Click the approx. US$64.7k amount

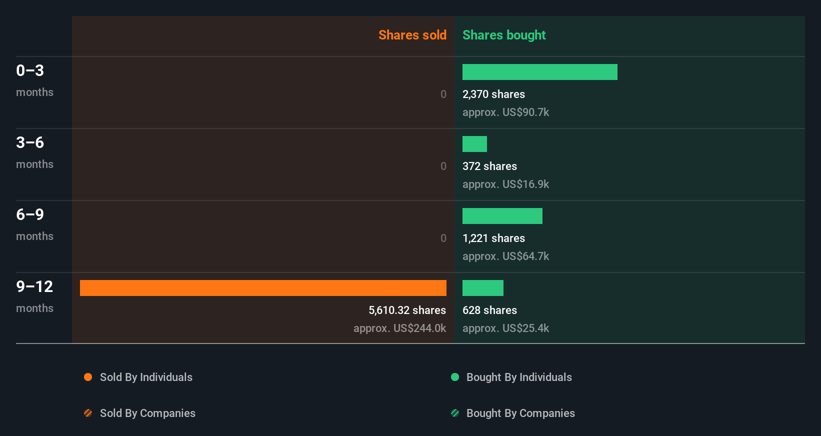(505, 256)
